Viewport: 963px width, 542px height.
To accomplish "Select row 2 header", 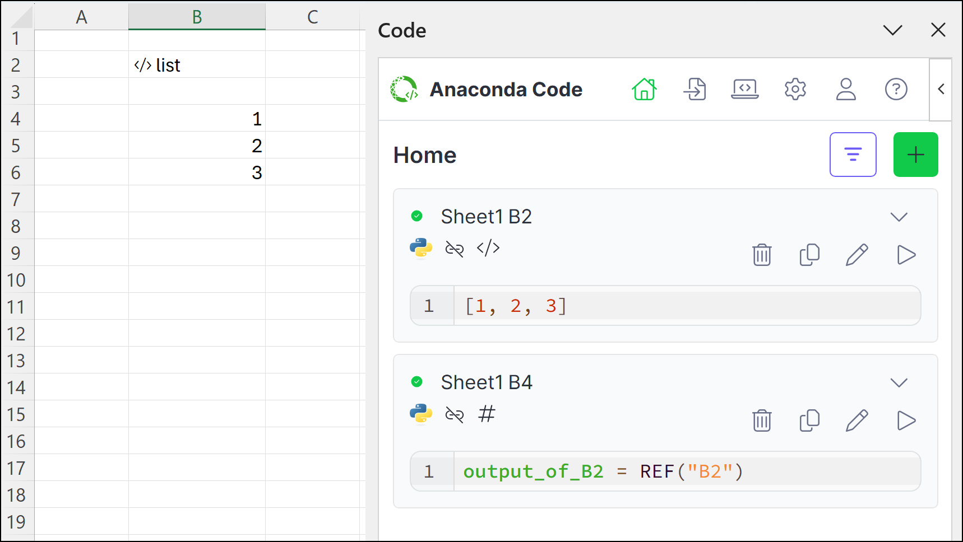I will 16,65.
